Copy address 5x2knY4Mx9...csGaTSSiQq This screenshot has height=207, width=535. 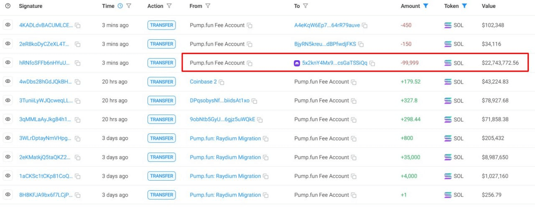click(372, 63)
